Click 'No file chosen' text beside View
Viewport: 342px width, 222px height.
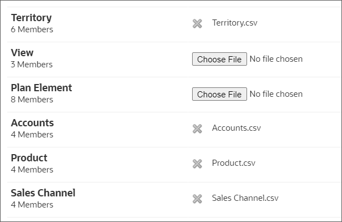coord(276,59)
